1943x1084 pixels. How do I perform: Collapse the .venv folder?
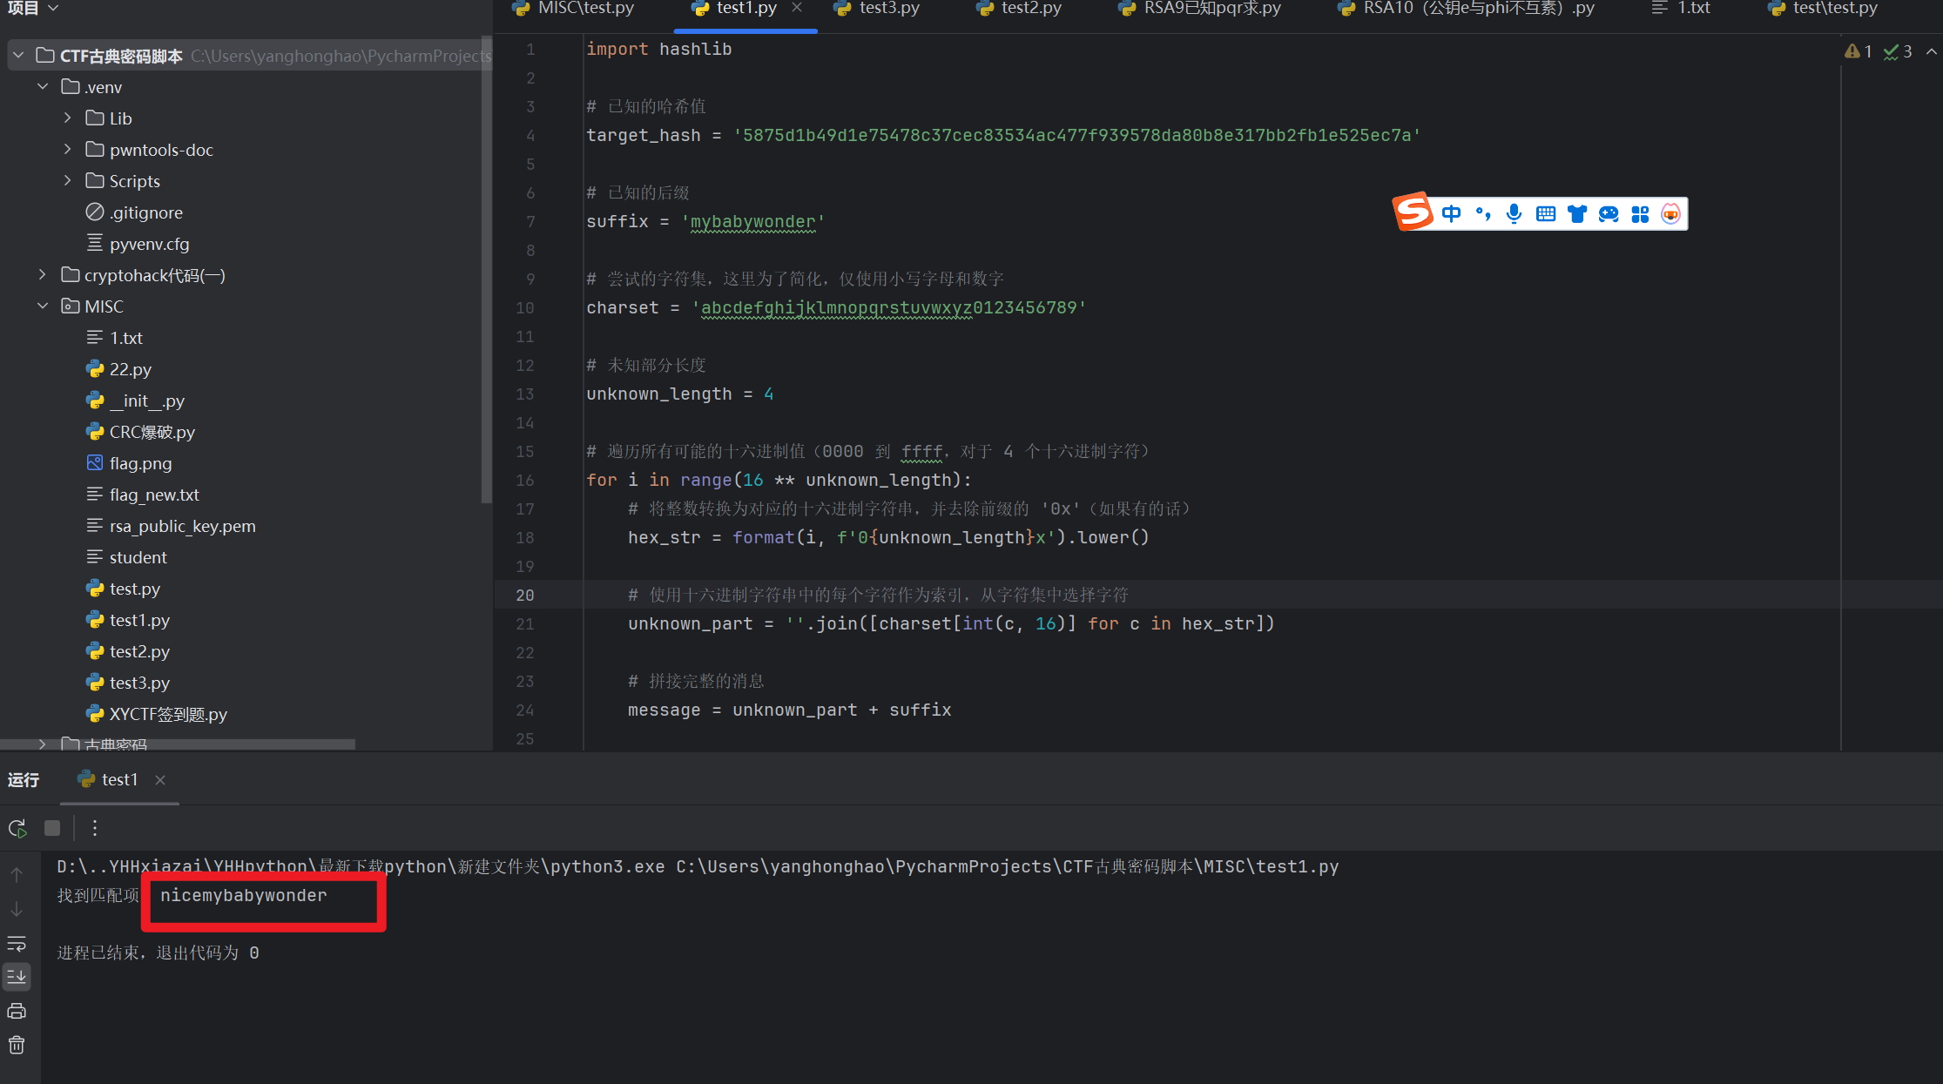coord(43,87)
